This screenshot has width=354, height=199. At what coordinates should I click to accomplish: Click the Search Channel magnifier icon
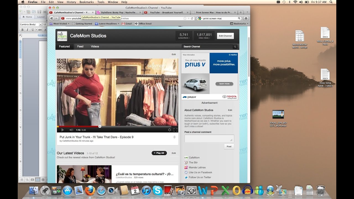pyautogui.click(x=235, y=47)
